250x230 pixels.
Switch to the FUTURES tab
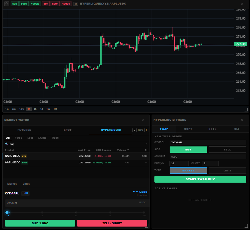[24, 130]
